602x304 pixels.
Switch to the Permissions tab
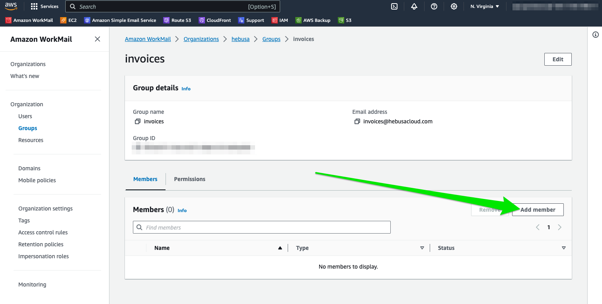(x=189, y=179)
